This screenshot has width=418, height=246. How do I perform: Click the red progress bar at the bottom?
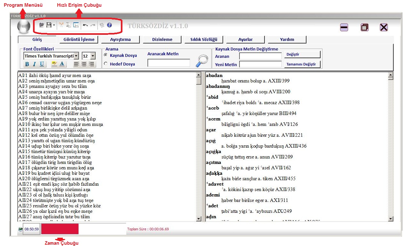coord(60,229)
